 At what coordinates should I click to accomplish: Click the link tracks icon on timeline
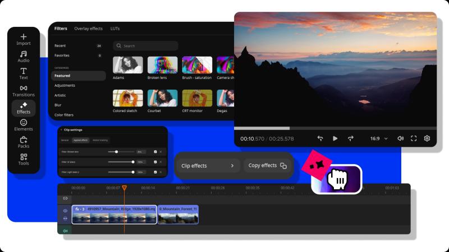click(65, 198)
